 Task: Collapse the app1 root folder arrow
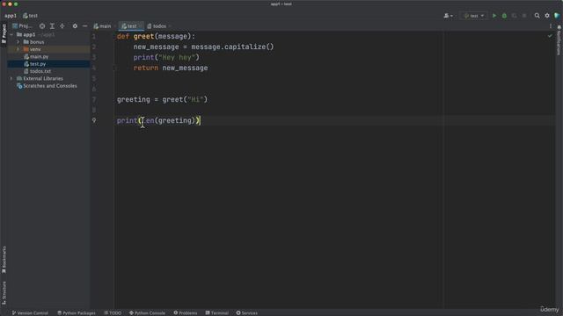coord(11,35)
